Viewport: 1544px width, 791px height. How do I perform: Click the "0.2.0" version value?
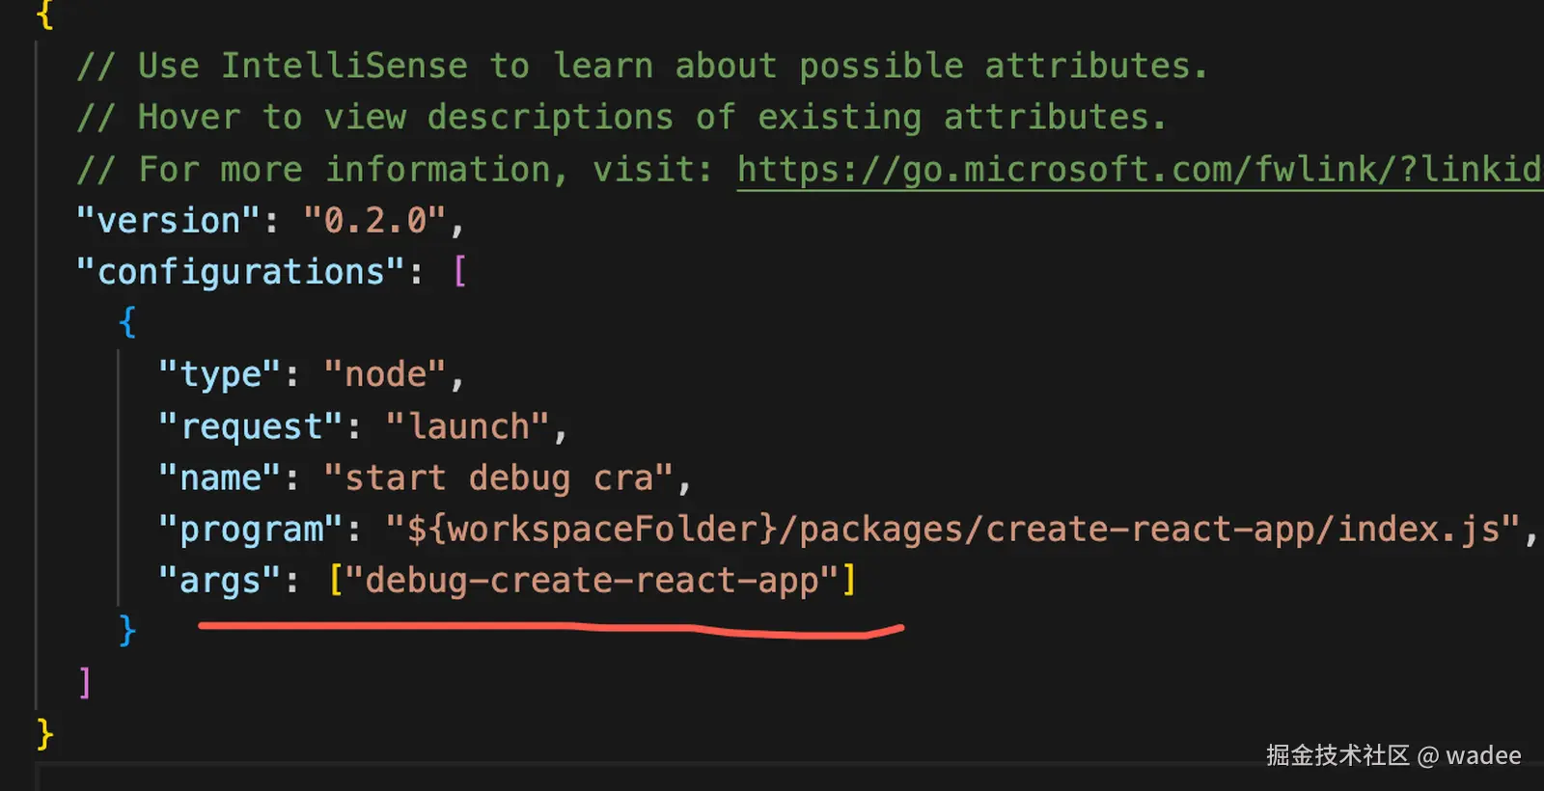[374, 221]
